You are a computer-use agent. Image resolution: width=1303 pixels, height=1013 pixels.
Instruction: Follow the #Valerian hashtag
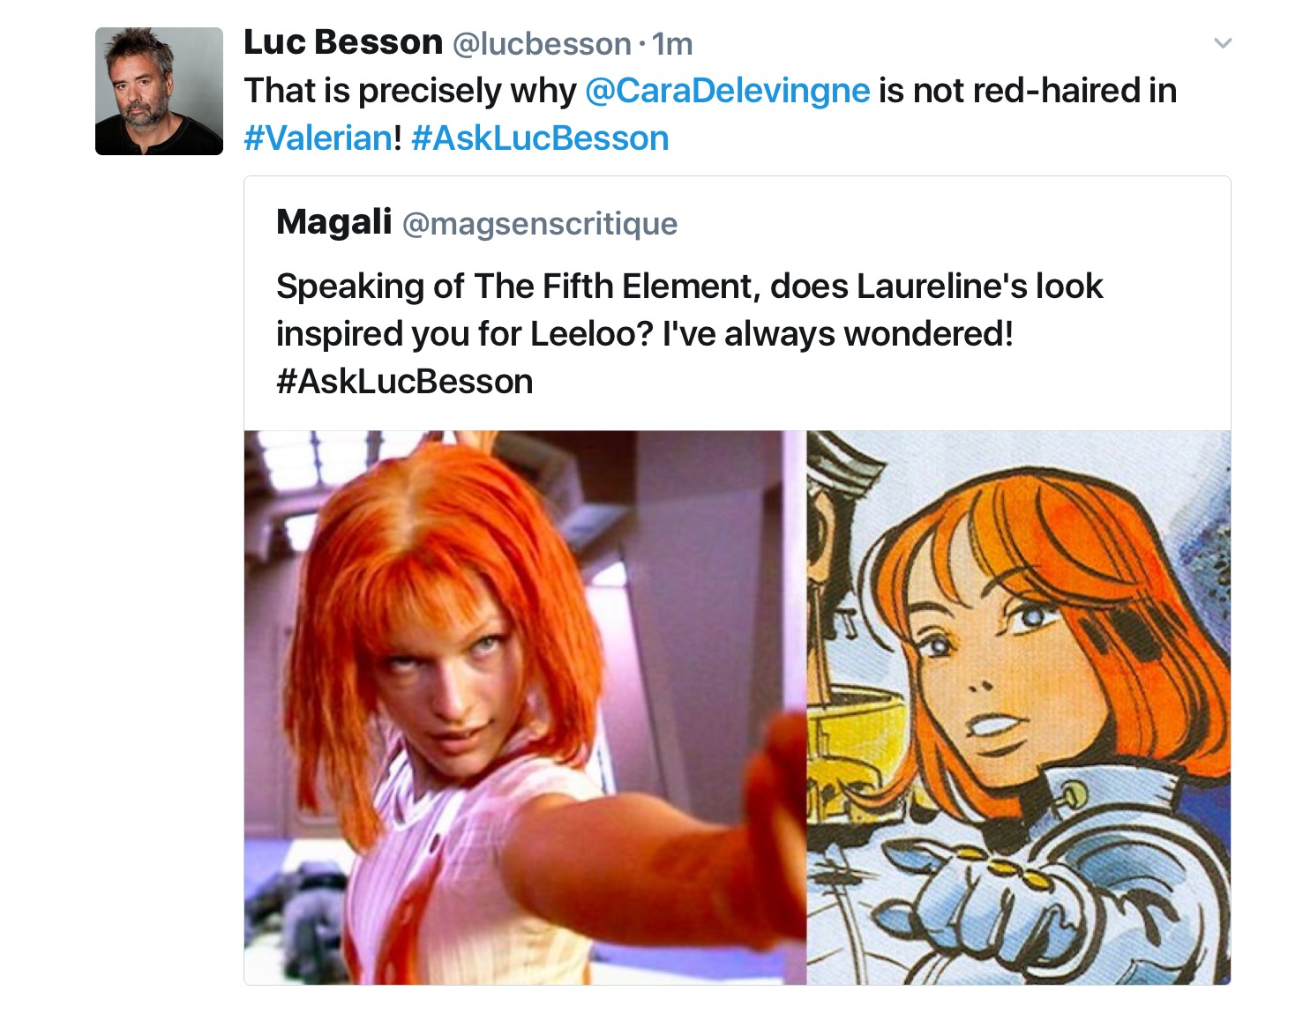[x=318, y=138]
